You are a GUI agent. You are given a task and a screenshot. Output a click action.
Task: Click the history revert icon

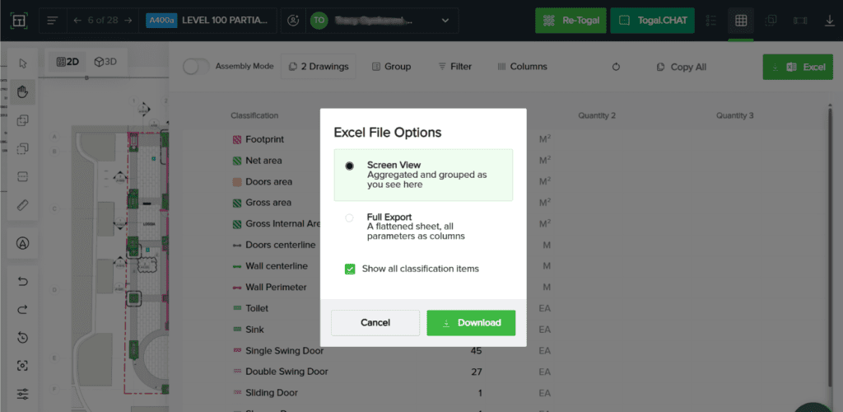coord(22,338)
